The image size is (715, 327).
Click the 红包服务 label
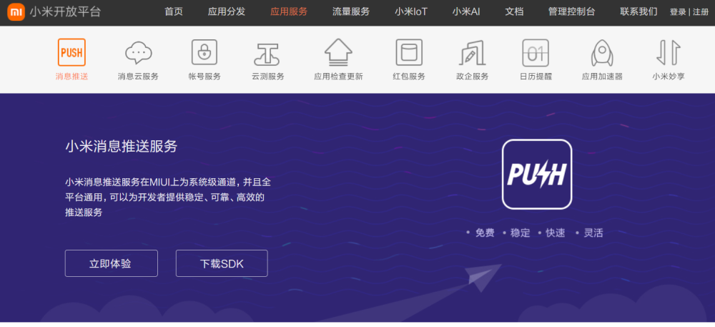pyautogui.click(x=409, y=77)
